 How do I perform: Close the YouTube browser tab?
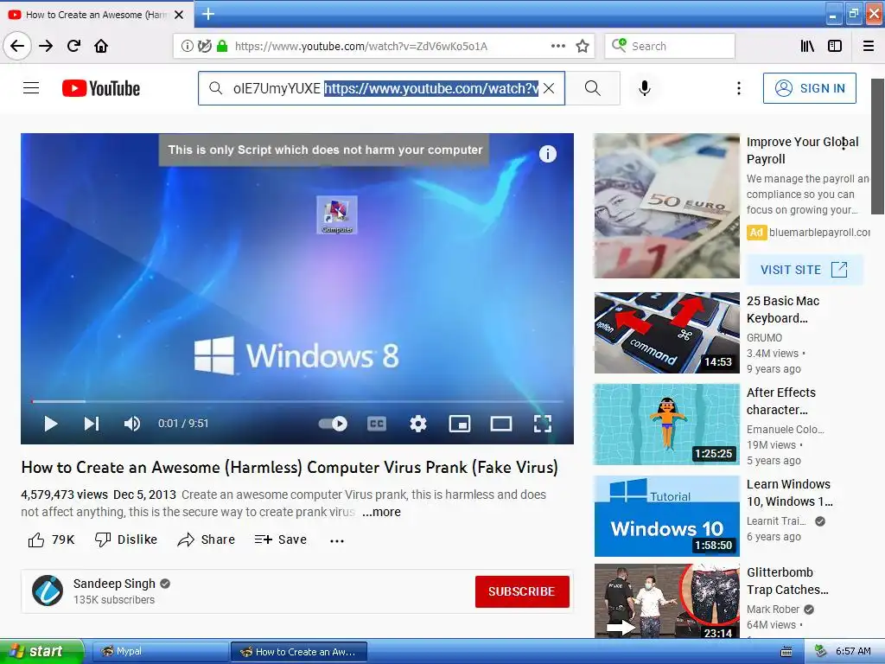coord(179,15)
